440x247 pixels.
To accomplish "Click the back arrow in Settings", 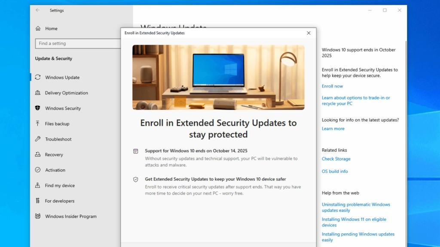I will 37,10.
